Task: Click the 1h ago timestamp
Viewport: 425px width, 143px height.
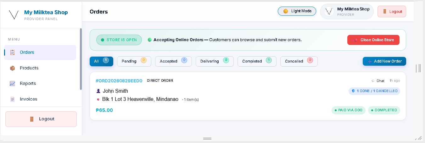Action: pos(395,81)
